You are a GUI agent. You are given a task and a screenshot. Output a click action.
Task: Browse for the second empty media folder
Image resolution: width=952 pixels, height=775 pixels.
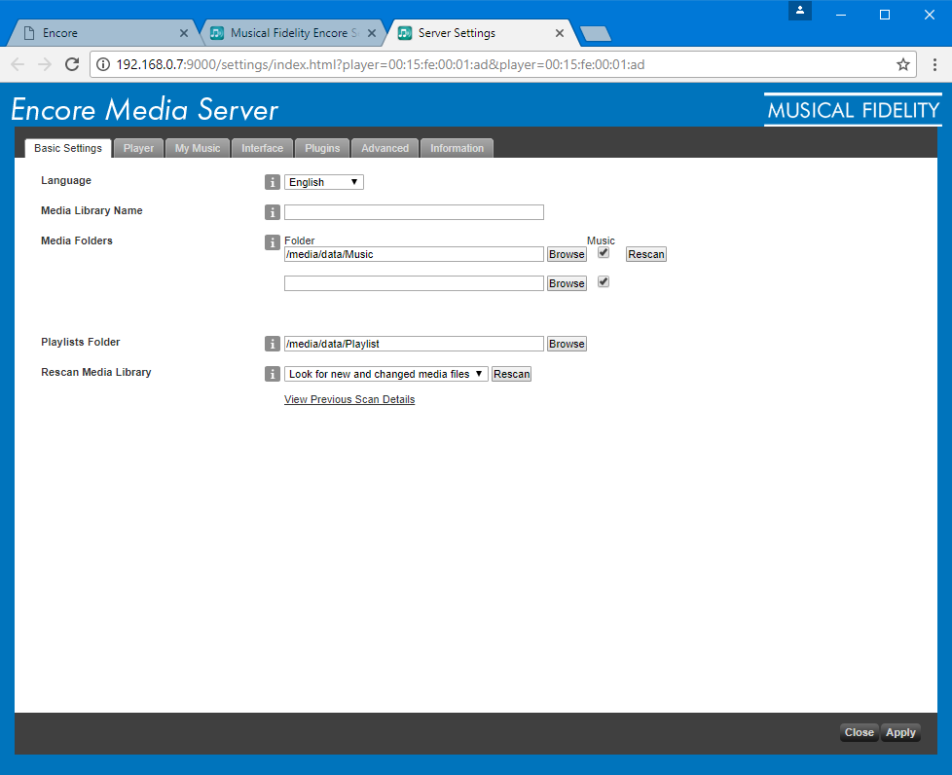pyautogui.click(x=567, y=283)
